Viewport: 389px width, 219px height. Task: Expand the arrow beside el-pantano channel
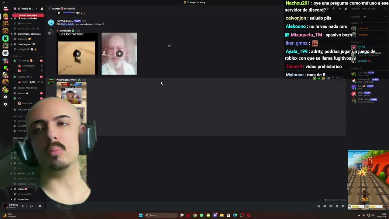tap(12, 199)
